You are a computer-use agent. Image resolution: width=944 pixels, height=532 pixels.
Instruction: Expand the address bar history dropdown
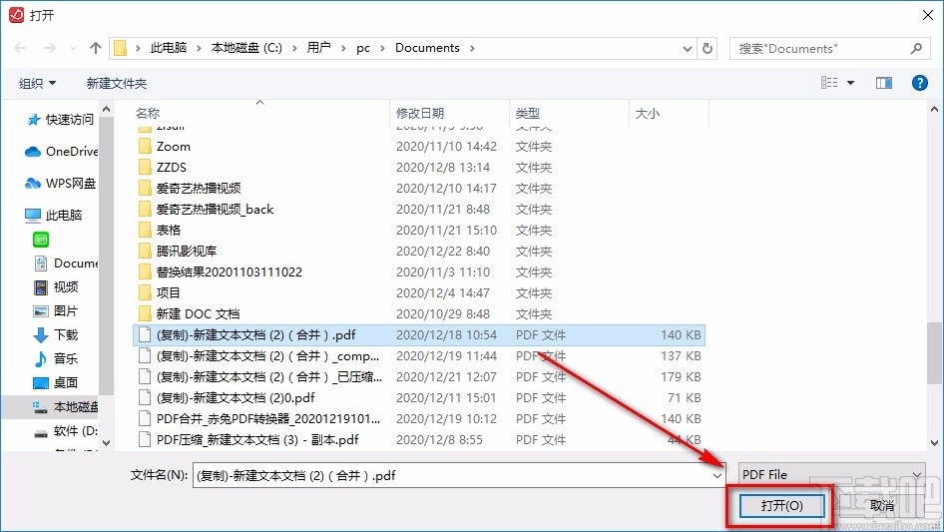(x=688, y=49)
